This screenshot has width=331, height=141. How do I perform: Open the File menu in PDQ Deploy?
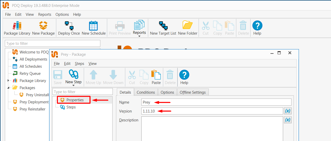(8, 15)
